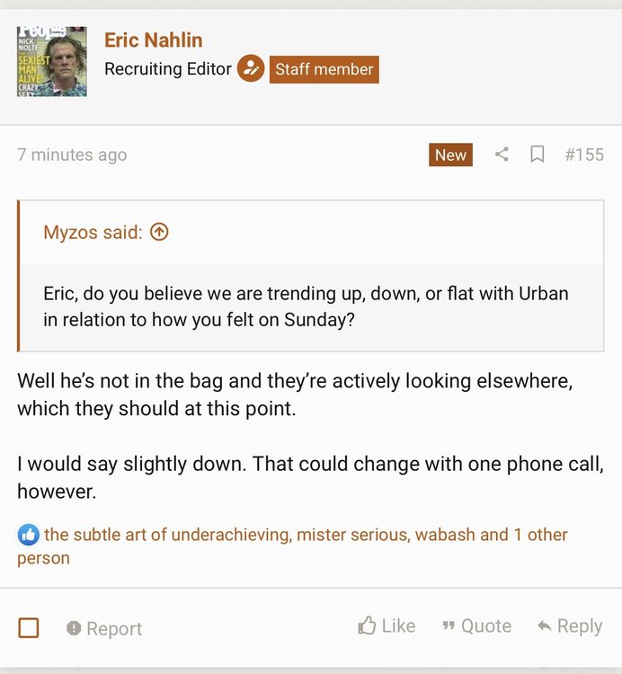Image resolution: width=622 pixels, height=674 pixels.
Task: Quote this post
Action: [476, 626]
